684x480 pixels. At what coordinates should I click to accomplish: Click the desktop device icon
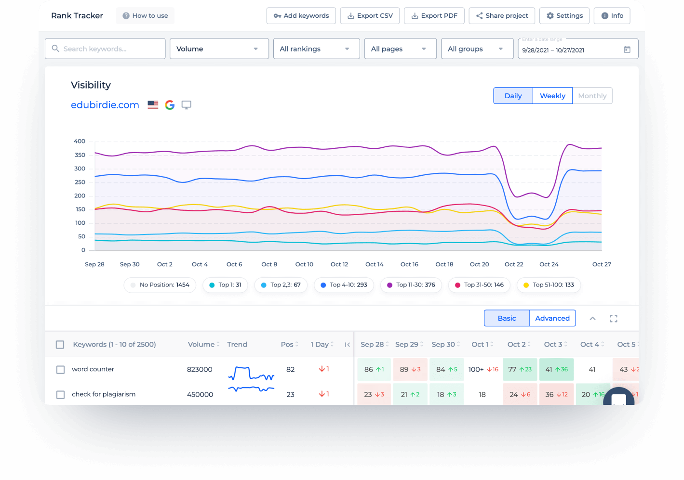coord(187,105)
